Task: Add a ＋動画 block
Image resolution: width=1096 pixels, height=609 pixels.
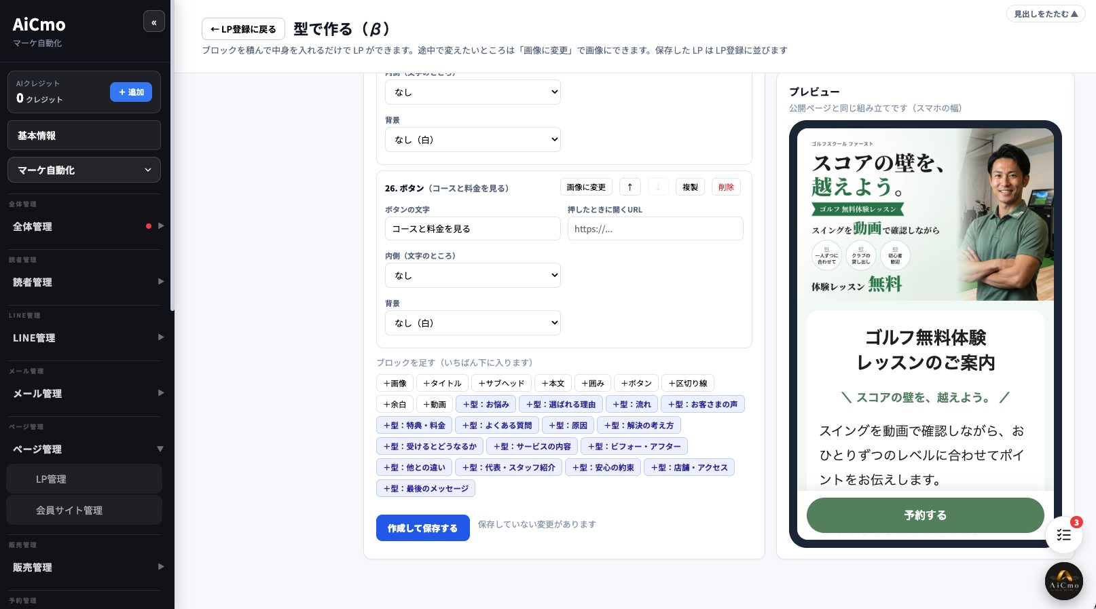Action: coord(435,405)
